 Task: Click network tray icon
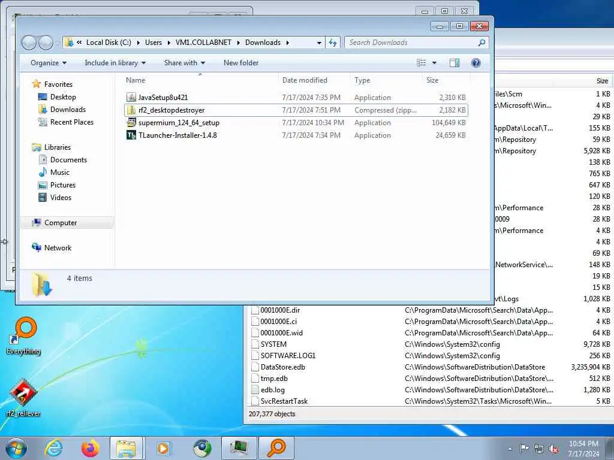pyautogui.click(x=539, y=449)
